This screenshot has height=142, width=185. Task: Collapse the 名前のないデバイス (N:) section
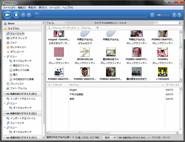[x=5, y=94]
